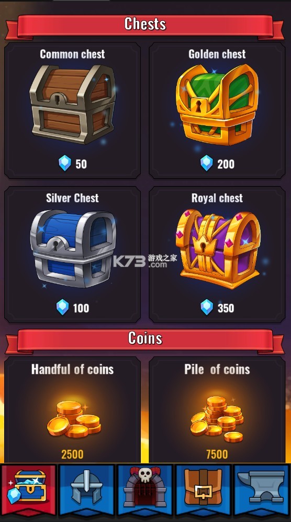Select the Common chest image
291x522 pixels.
coord(73,104)
